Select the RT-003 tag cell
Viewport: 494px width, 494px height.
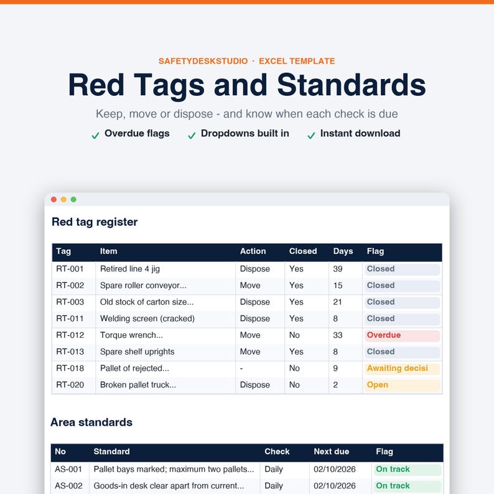pyautogui.click(x=73, y=302)
